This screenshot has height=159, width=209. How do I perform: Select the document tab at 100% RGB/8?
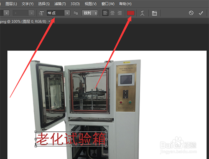point(23,21)
